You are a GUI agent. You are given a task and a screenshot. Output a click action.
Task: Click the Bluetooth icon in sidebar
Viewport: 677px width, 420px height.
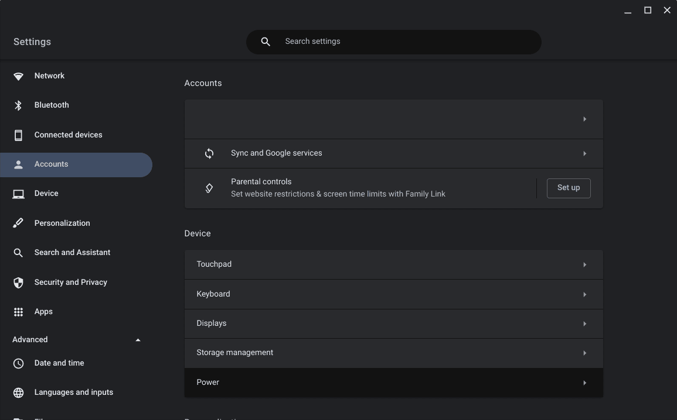(18, 105)
